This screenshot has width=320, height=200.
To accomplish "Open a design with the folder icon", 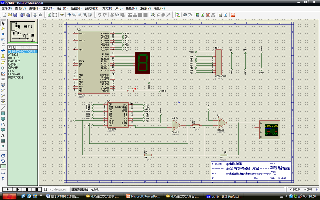I will [10, 15].
